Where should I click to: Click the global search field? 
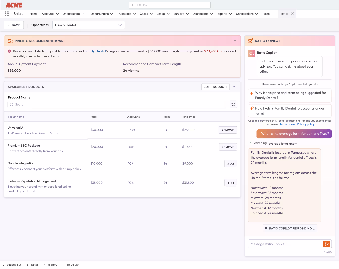pos(170,5)
